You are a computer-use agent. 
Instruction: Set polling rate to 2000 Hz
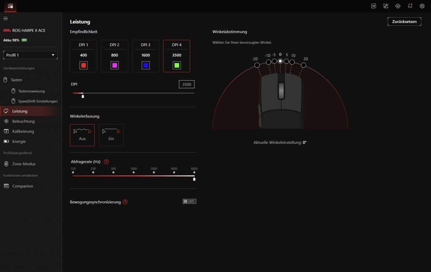point(154,172)
